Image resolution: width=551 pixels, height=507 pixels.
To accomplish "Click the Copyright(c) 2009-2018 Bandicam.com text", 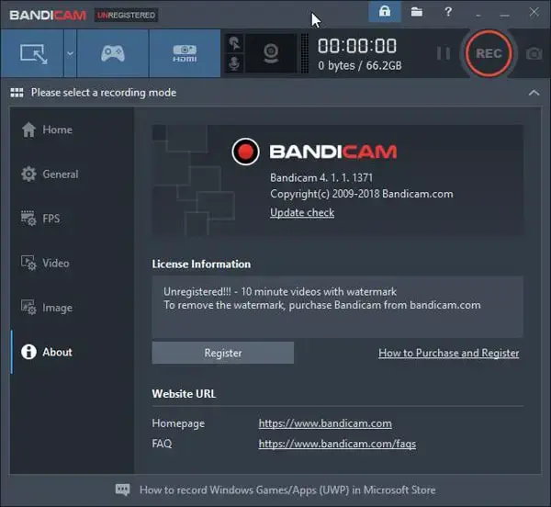I will (x=362, y=194).
